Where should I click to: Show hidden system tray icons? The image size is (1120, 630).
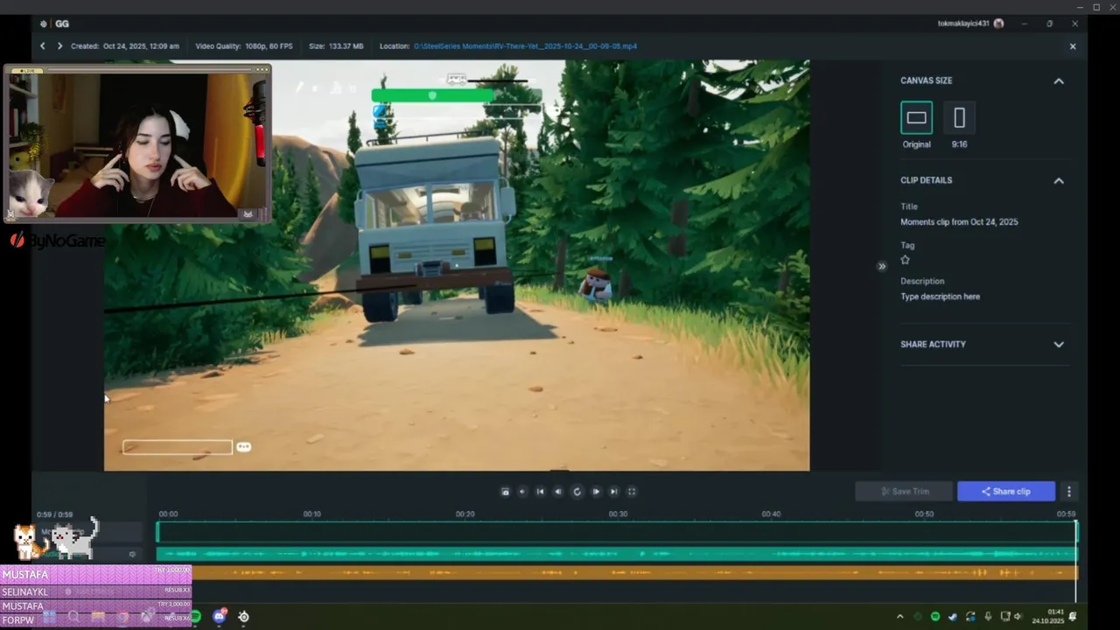tap(900, 617)
